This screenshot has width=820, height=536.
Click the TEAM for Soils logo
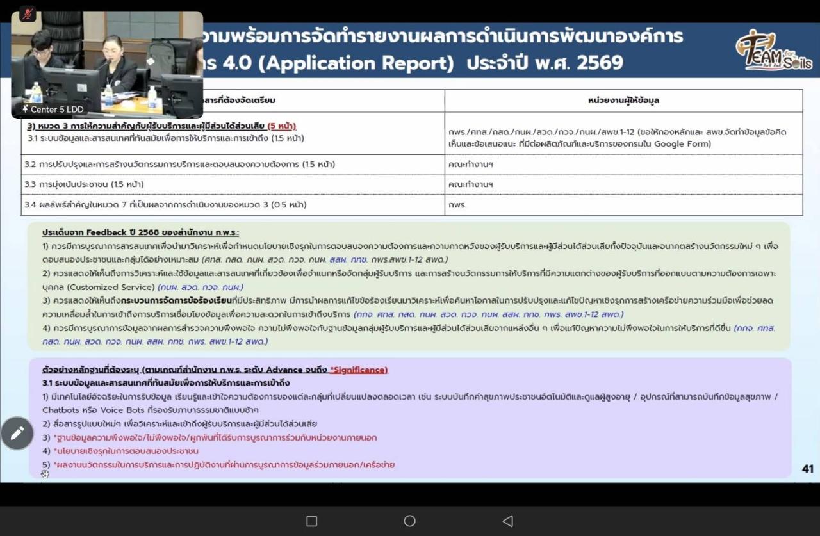pos(773,51)
